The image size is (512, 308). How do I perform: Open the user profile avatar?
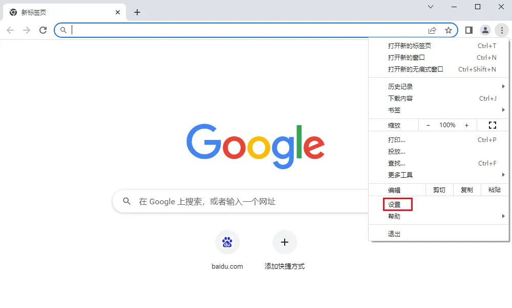tap(485, 30)
